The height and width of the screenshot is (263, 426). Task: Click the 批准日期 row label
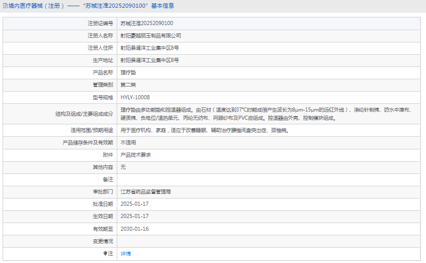103,204
